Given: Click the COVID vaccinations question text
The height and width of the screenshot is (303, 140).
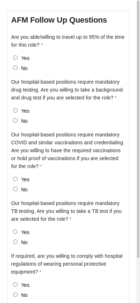Looking at the screenshot, I should (68, 150).
